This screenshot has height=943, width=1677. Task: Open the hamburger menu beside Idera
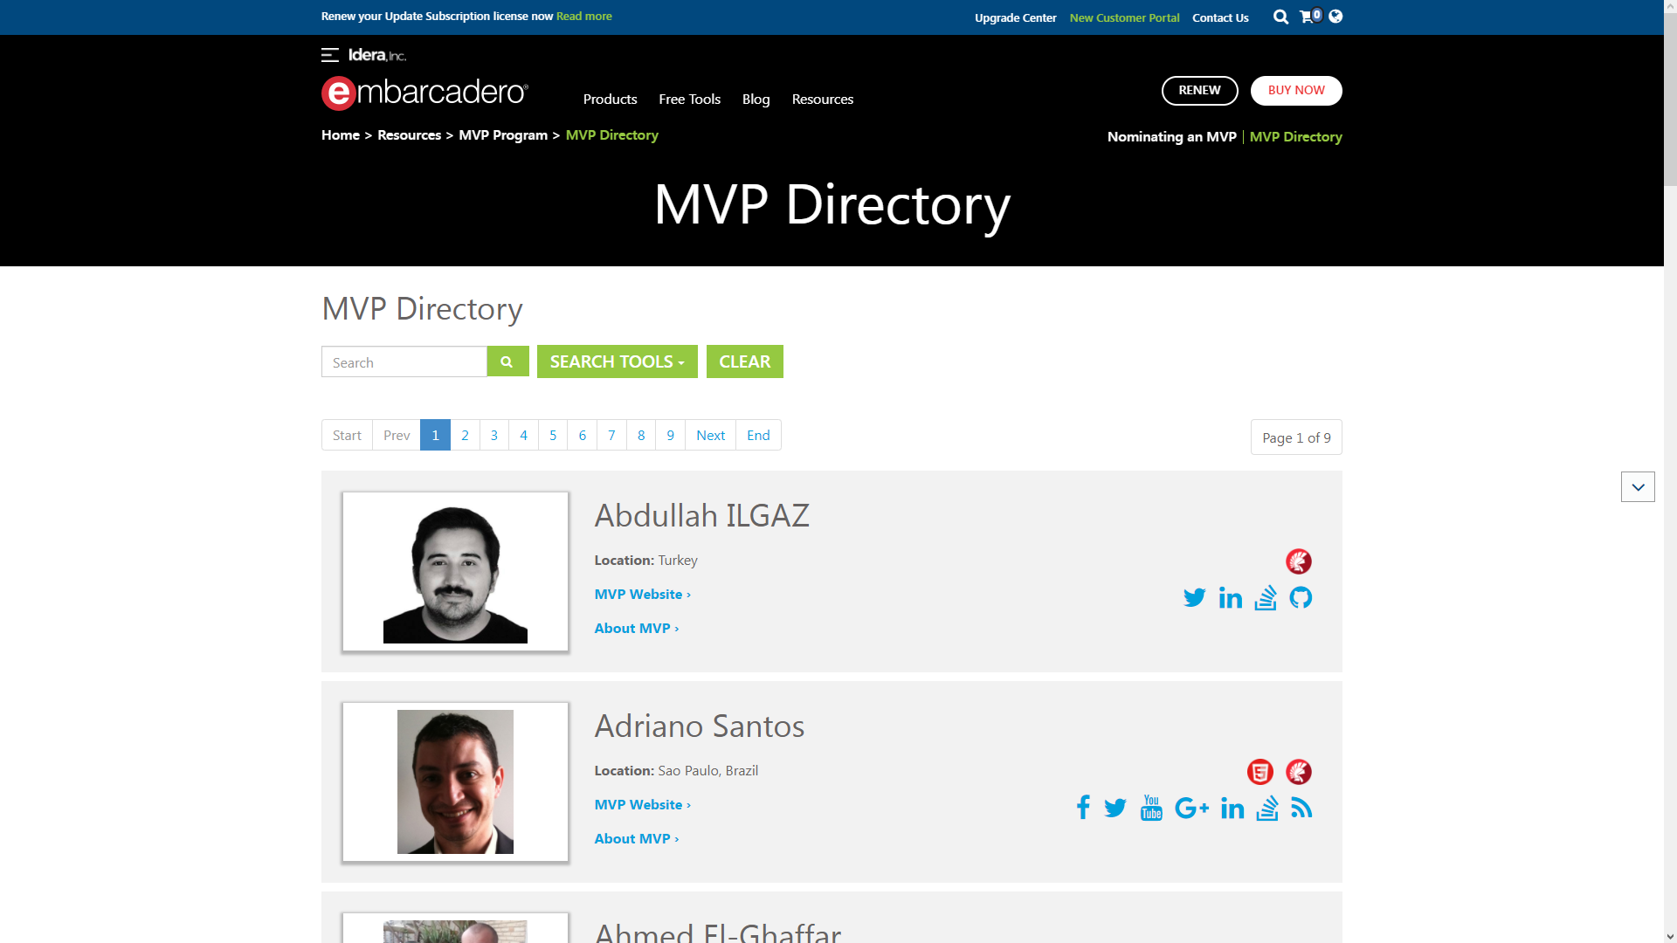coord(329,55)
